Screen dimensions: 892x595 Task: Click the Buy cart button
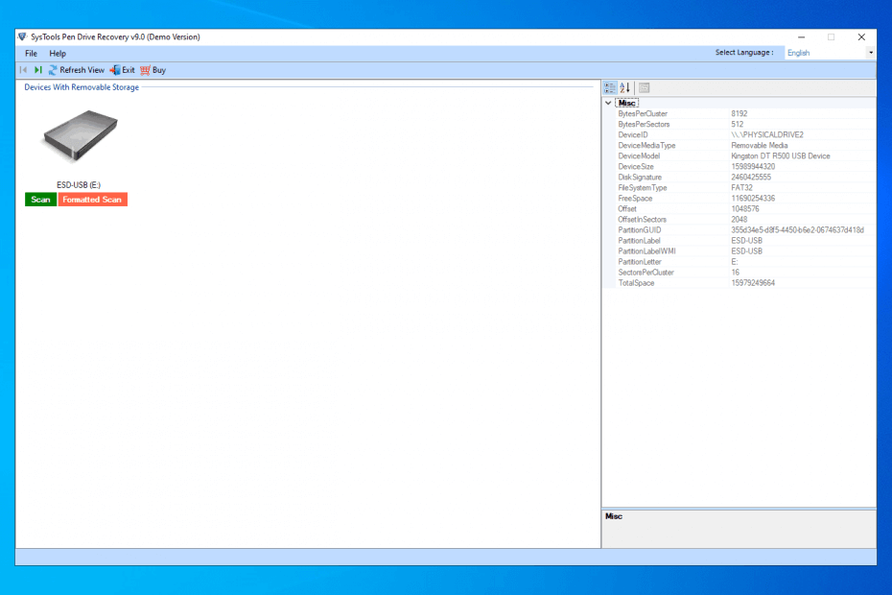click(x=153, y=70)
